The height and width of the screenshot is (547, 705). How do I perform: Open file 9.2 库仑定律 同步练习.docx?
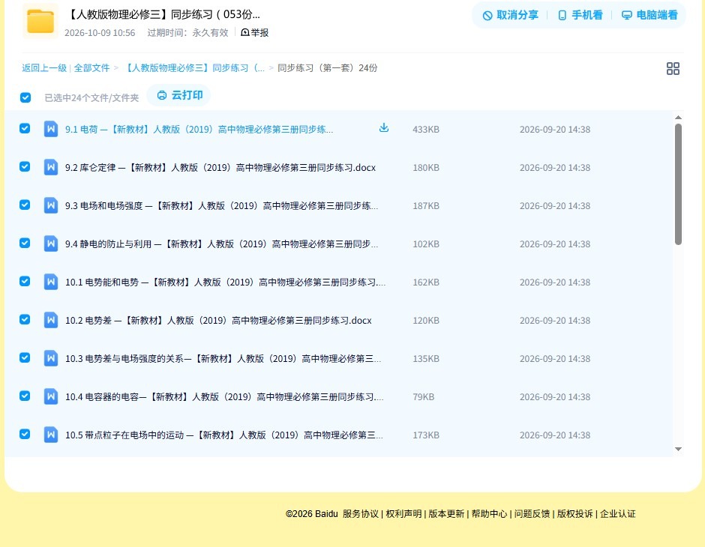coord(220,168)
